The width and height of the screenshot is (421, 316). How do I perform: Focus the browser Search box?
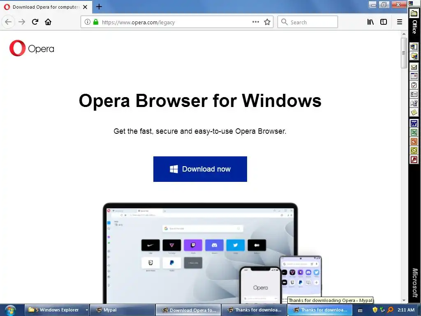(x=308, y=22)
